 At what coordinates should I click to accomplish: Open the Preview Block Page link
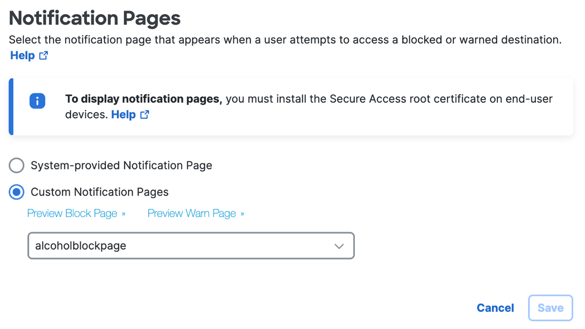pyautogui.click(x=72, y=214)
